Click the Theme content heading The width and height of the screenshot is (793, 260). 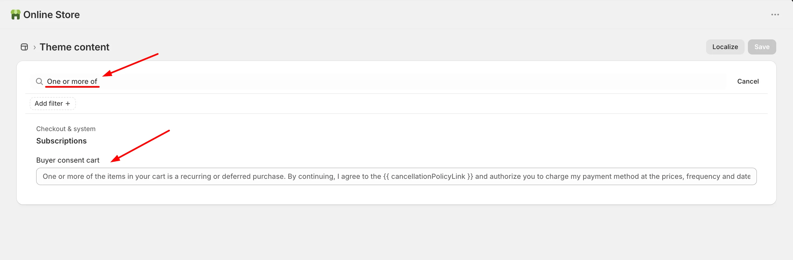[x=75, y=47]
